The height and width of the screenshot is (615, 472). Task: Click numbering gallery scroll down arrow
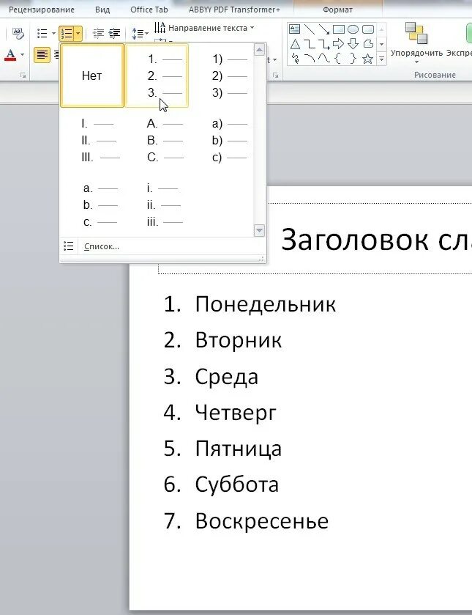point(259,230)
